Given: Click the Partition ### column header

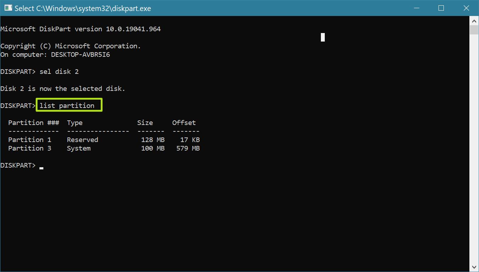Looking at the screenshot, I should tap(33, 123).
